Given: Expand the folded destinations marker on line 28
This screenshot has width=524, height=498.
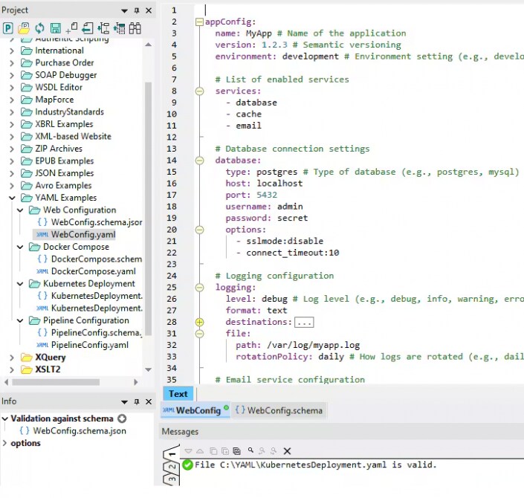Looking at the screenshot, I should [199, 322].
